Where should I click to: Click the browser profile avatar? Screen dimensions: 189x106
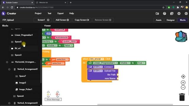[182, 7]
